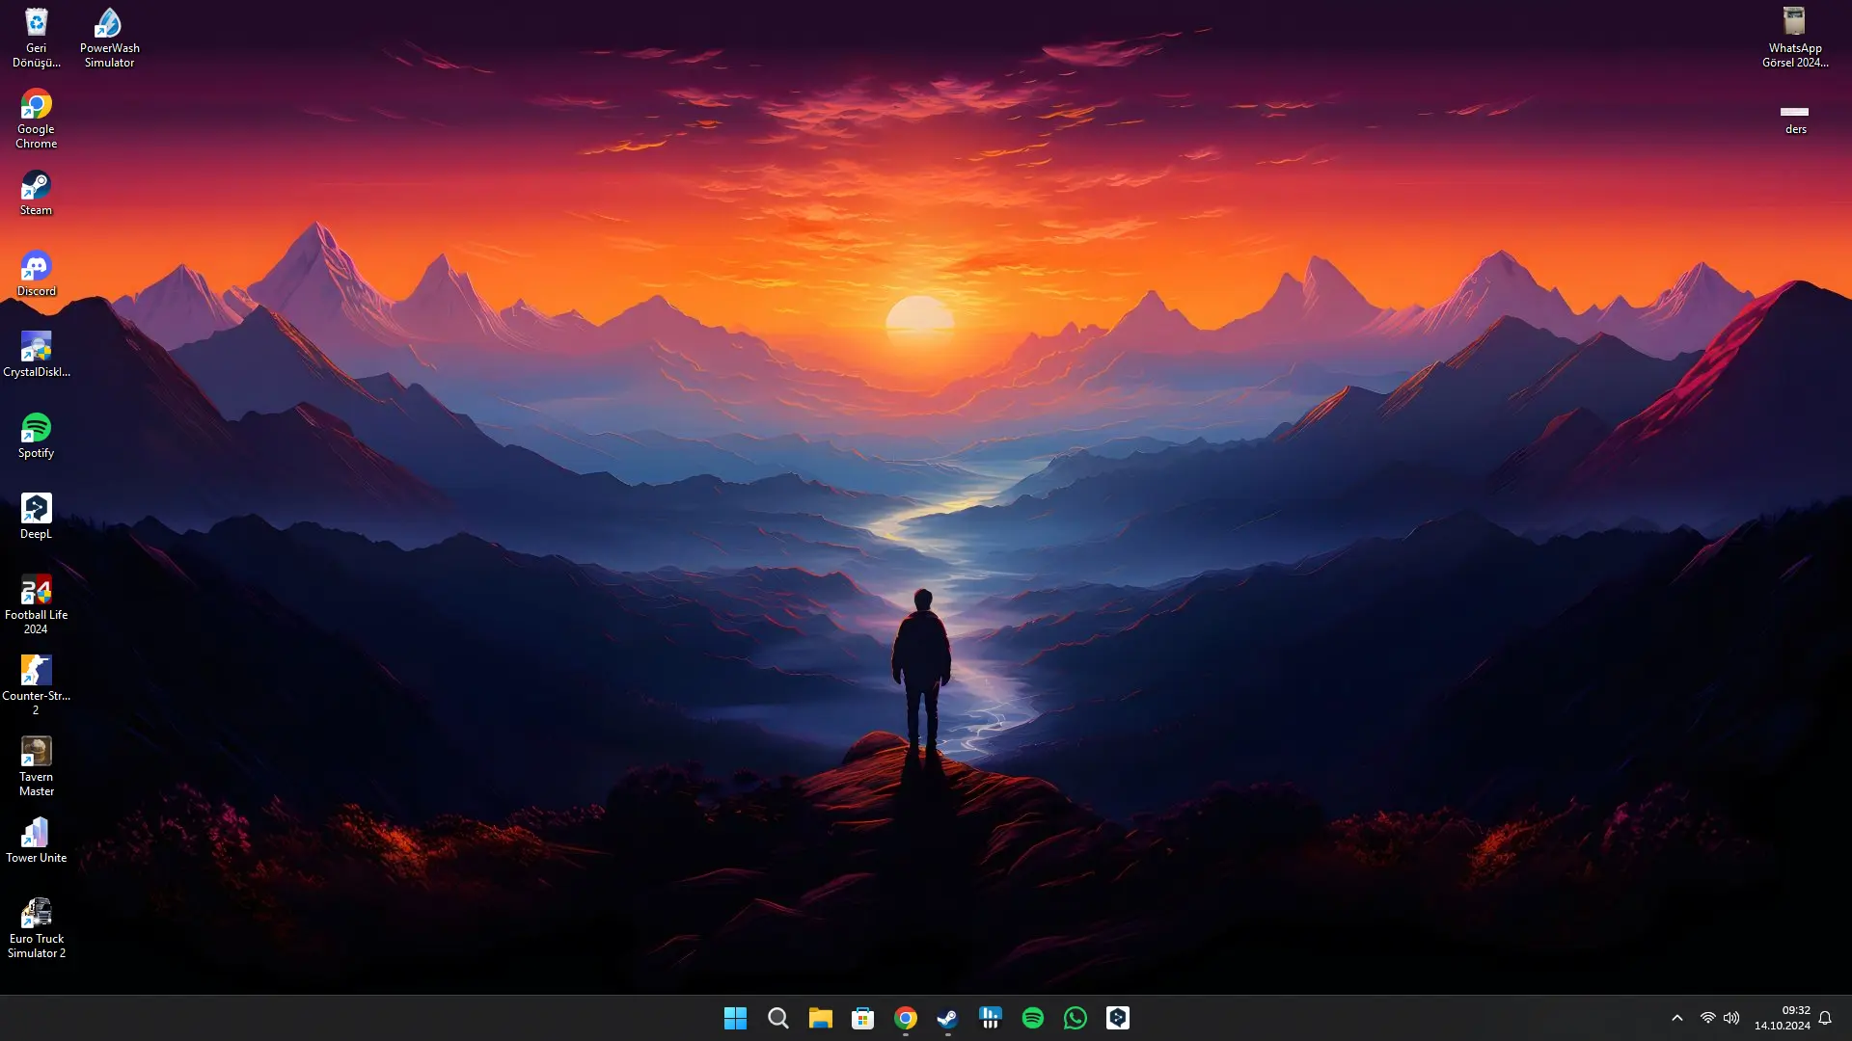Screen dimensions: 1852x1041
Task: Select the WhatsApp Görsel 2024 image file
Action: click(1795, 38)
